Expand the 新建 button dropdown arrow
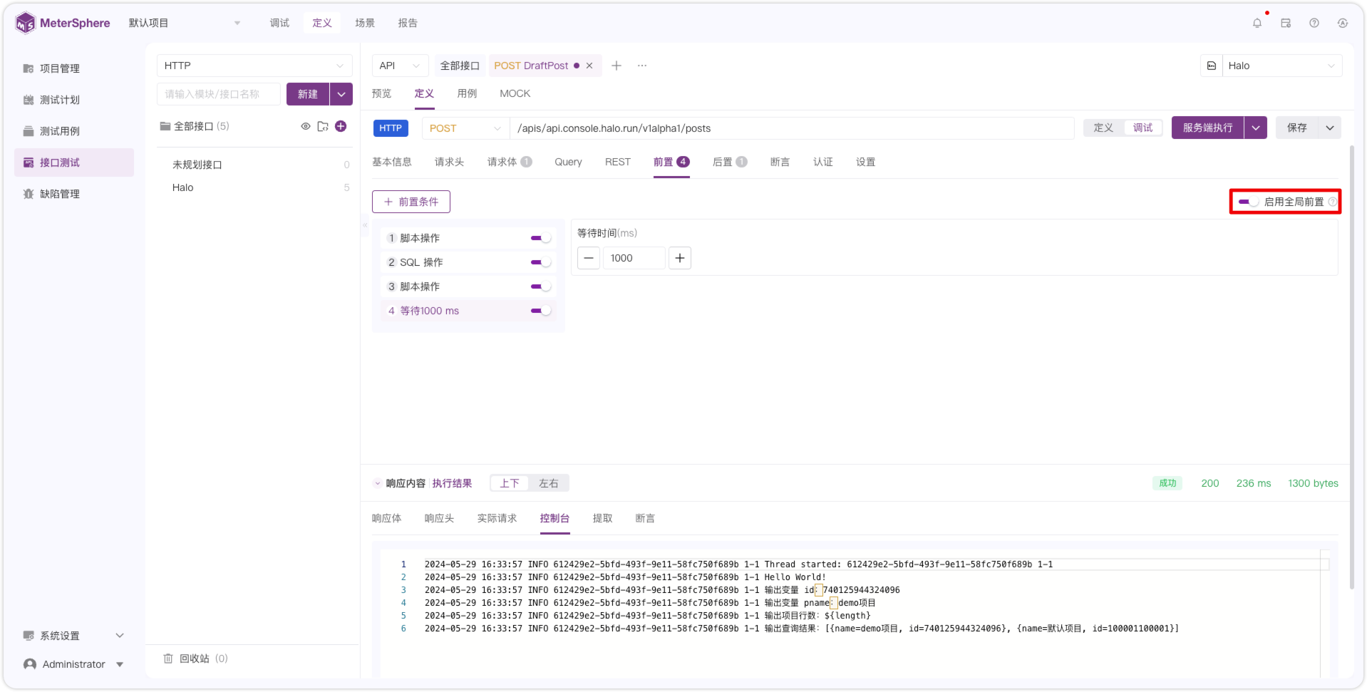The width and height of the screenshot is (1367, 692). point(341,94)
